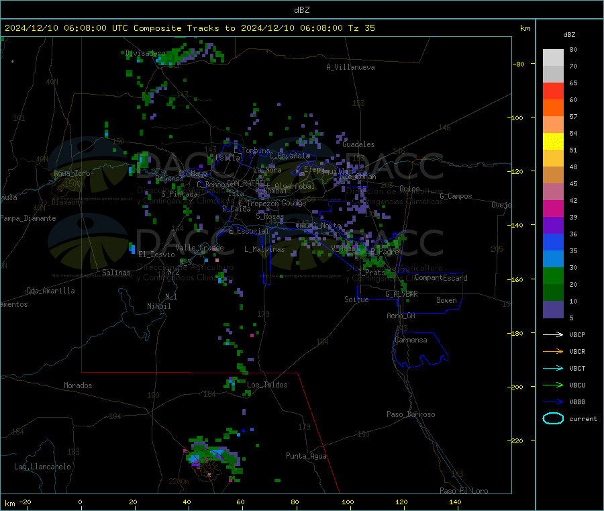Click the El_Desvio map label
604x511 pixels.
(x=157, y=254)
